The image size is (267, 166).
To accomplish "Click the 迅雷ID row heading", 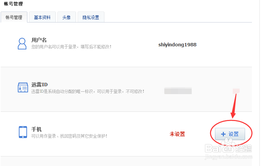I will click(x=39, y=85).
